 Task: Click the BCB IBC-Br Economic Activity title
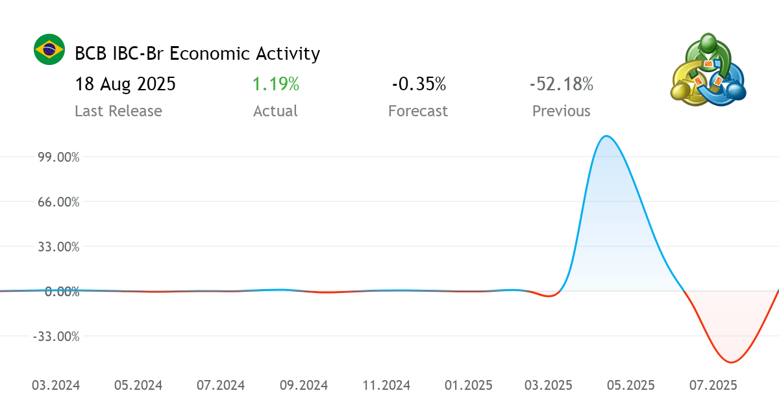coord(197,53)
